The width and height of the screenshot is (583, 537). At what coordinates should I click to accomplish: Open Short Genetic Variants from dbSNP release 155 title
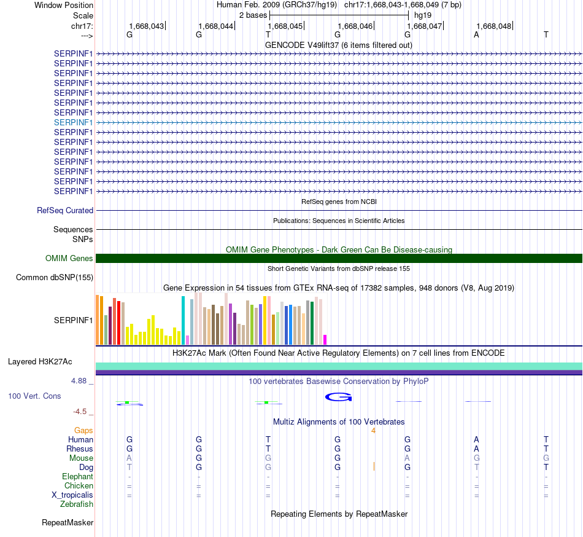339,268
